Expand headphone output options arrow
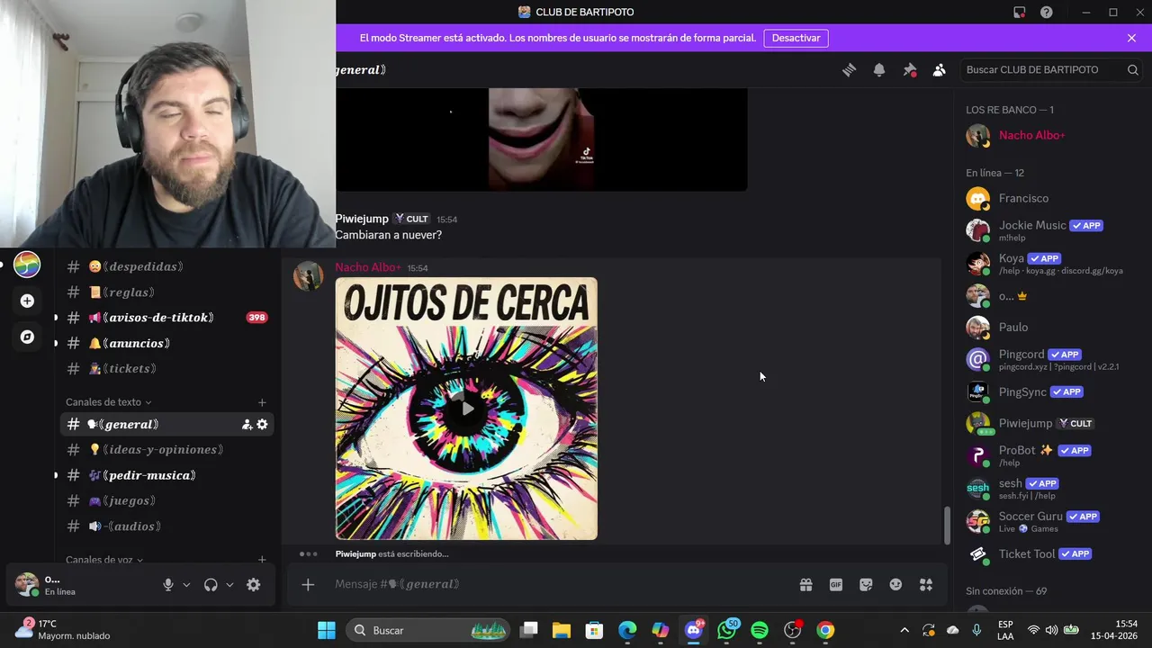This screenshot has height=648, width=1152. click(x=229, y=585)
